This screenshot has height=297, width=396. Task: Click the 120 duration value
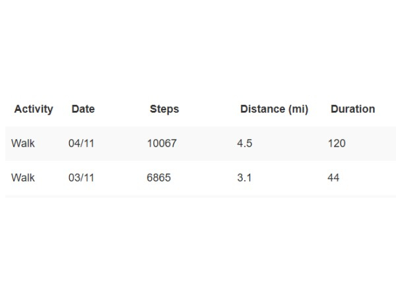click(337, 144)
